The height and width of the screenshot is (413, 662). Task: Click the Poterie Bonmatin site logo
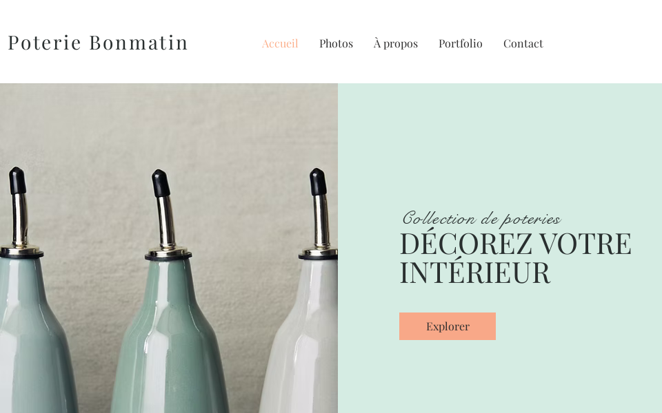97,43
